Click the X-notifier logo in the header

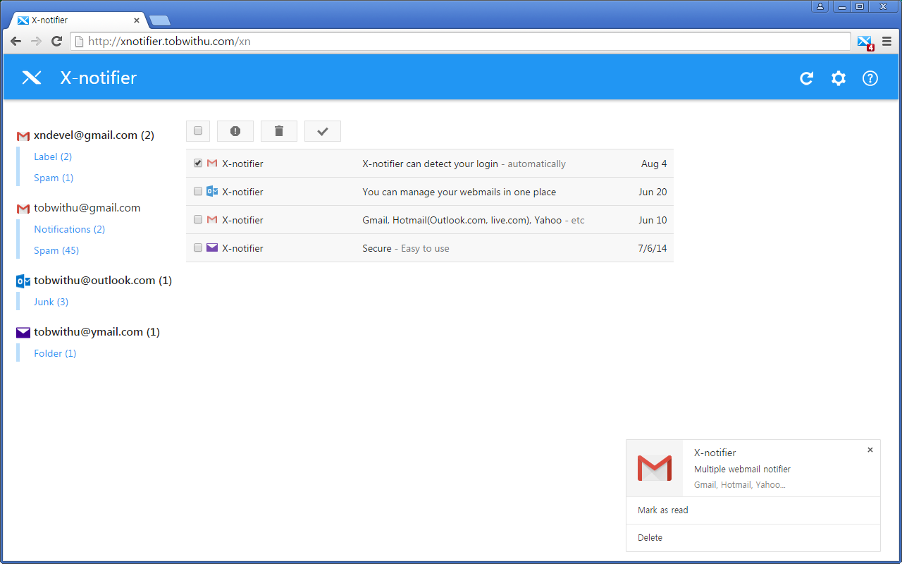point(31,78)
